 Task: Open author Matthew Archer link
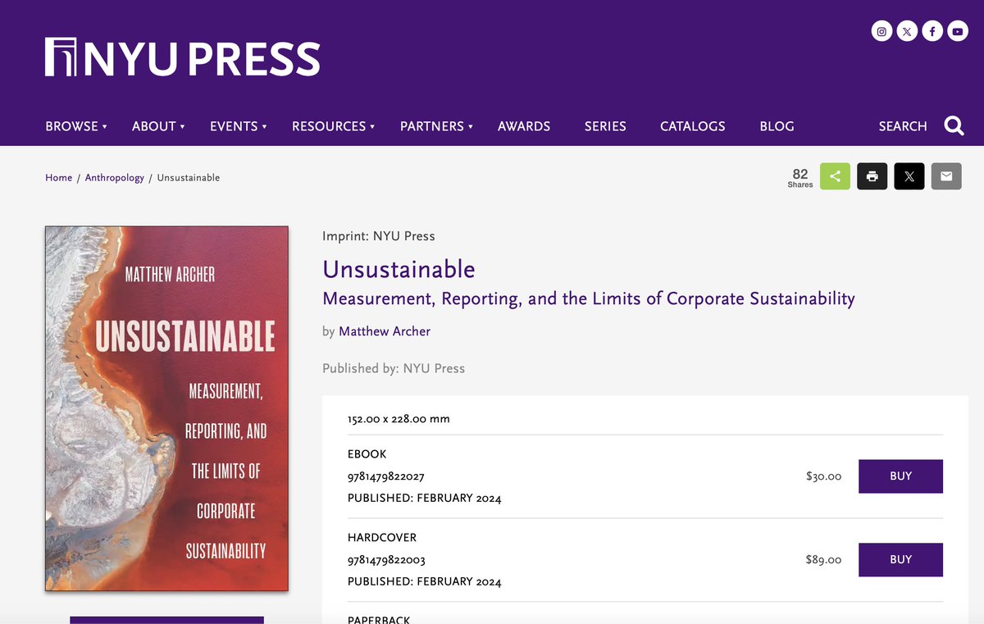385,331
